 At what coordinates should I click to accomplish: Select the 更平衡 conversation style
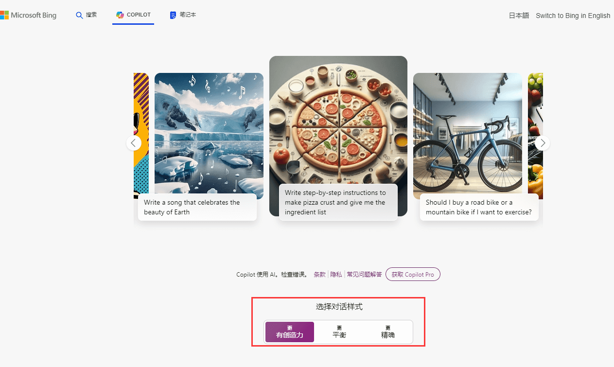click(x=338, y=332)
